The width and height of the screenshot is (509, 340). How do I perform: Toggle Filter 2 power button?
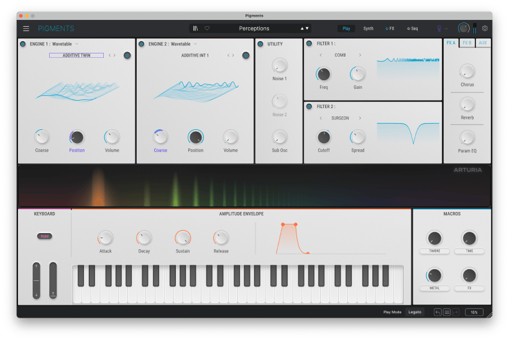[309, 107]
